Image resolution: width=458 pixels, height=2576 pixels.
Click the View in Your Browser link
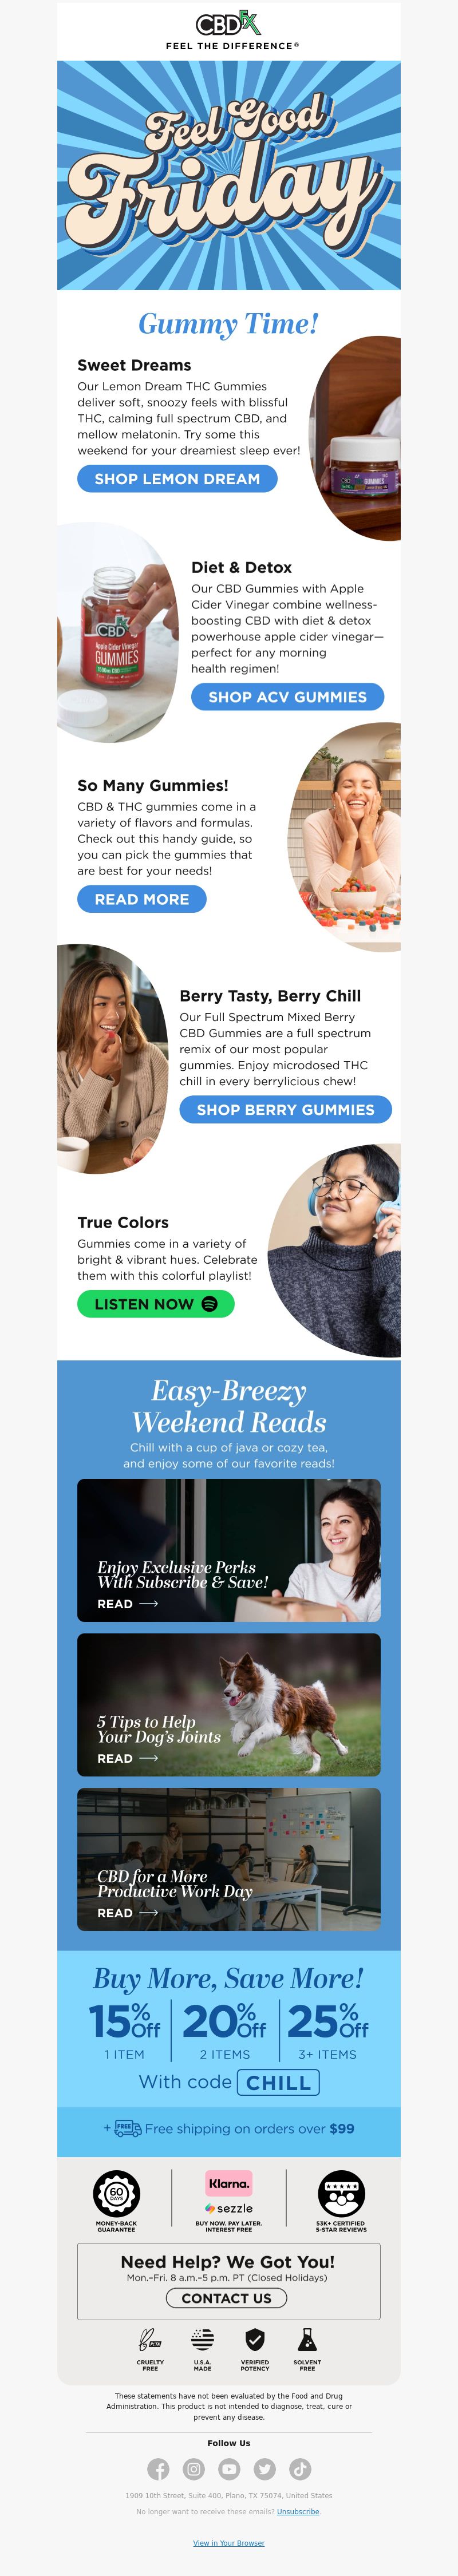coord(229,2543)
